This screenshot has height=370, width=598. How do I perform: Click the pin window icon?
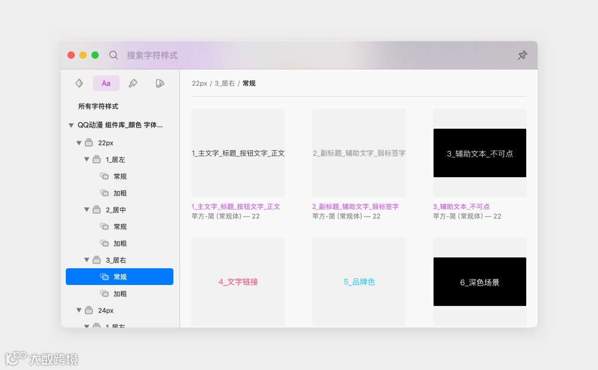[x=522, y=55]
